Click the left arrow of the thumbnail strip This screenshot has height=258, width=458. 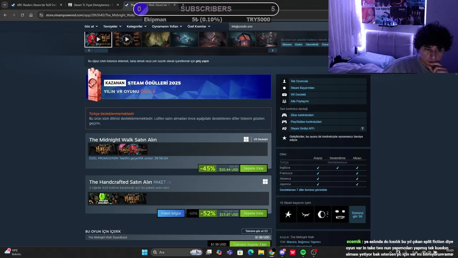[89, 51]
